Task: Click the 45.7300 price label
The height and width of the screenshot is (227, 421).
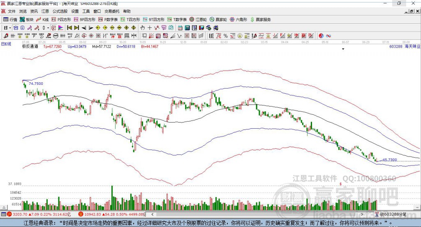Action: click(x=390, y=160)
